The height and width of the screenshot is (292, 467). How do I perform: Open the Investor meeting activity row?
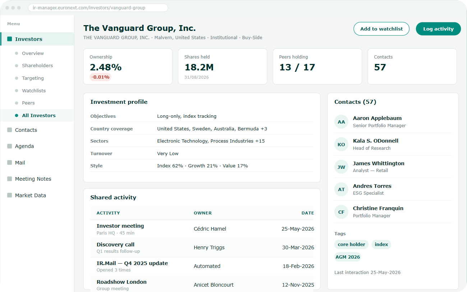(202, 229)
